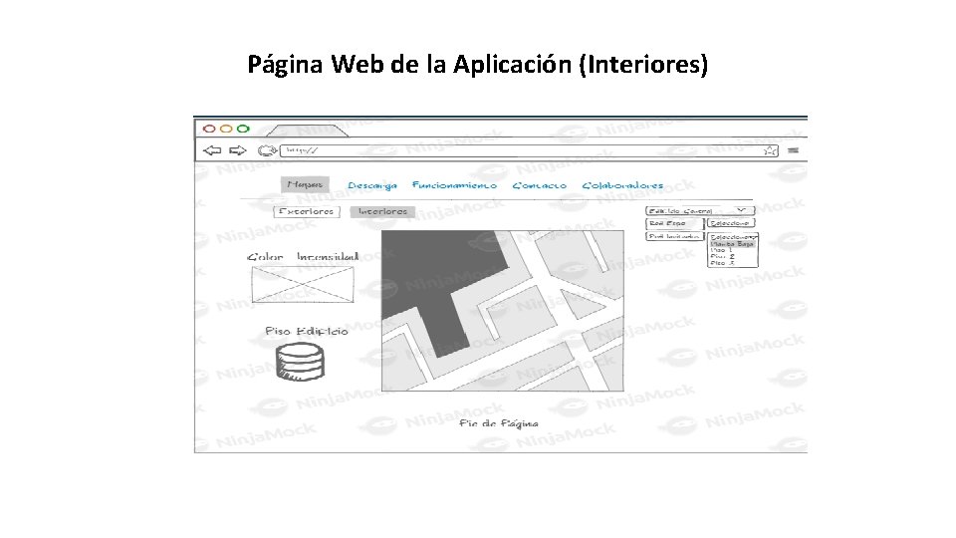
Task: Click the dark building on the map
Action: tap(446, 282)
